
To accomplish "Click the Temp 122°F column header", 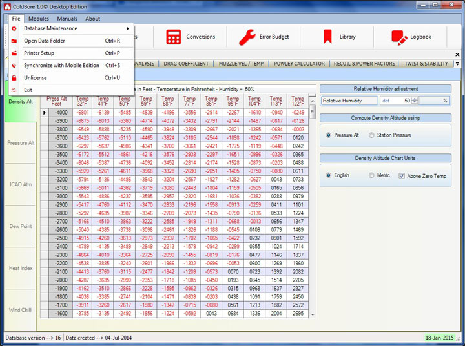I will pyautogui.click(x=298, y=101).
